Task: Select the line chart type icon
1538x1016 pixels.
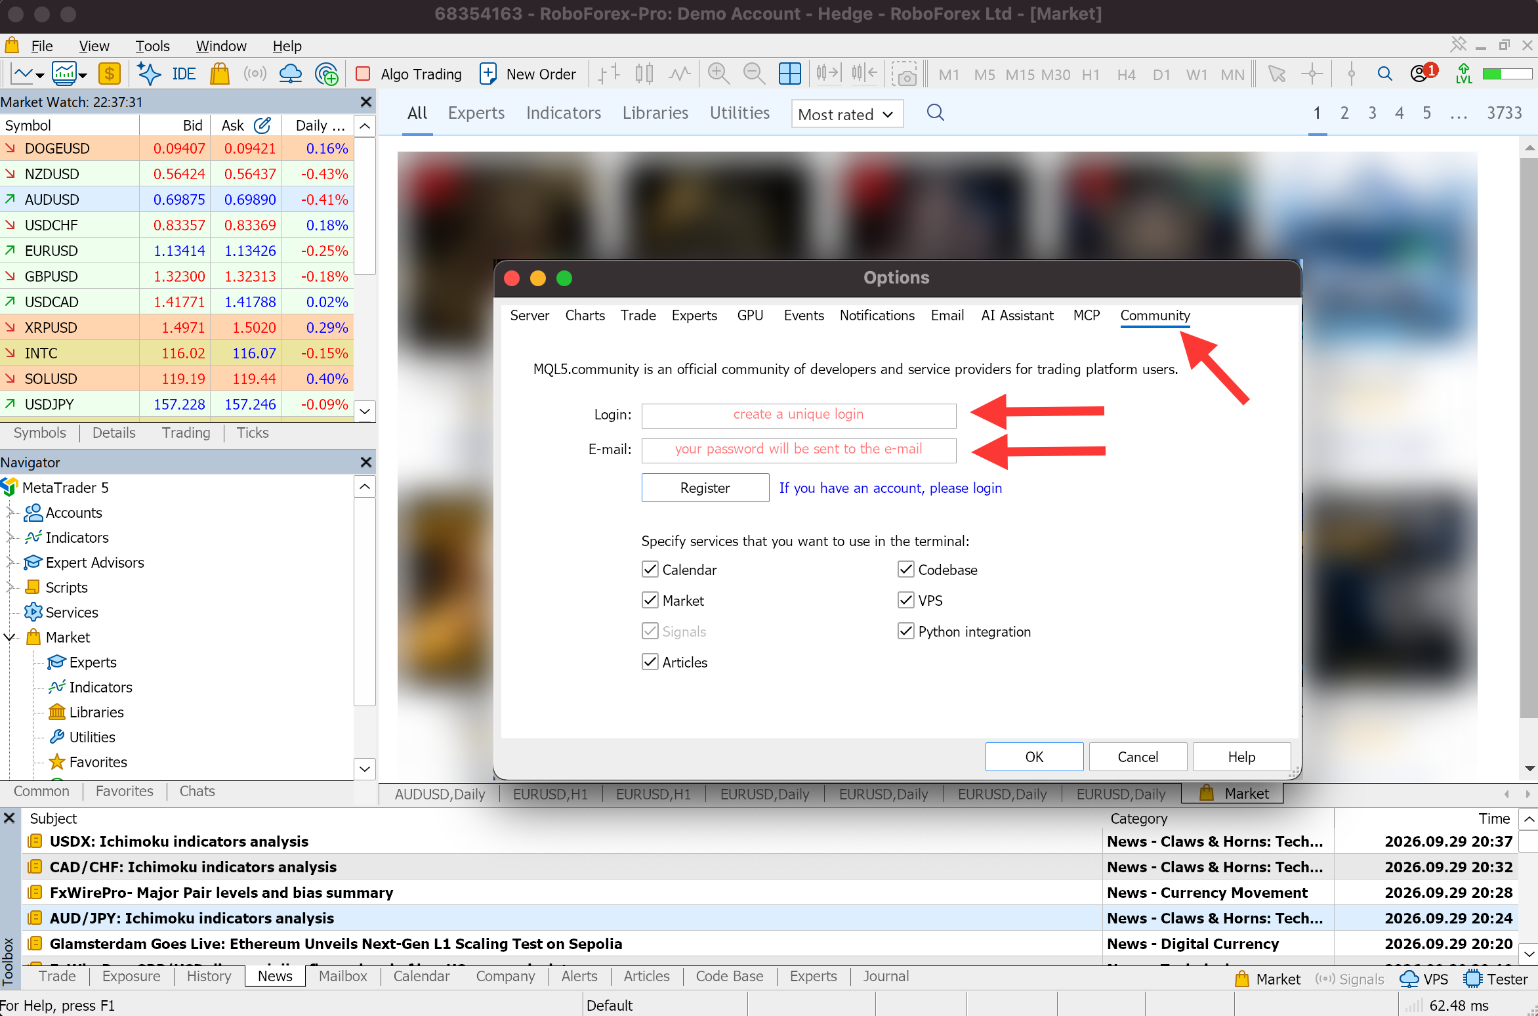Action: (x=680, y=74)
